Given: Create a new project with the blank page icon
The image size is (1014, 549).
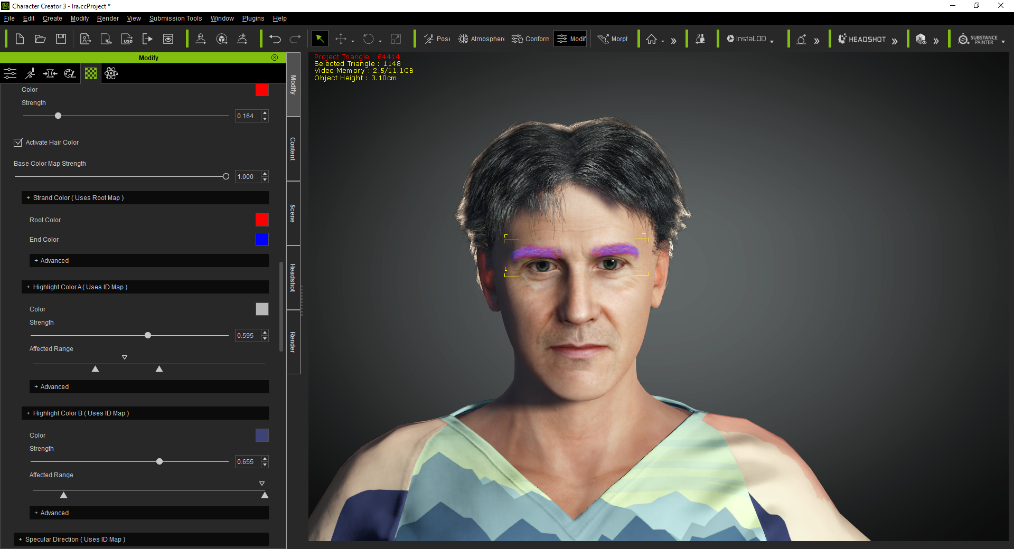Looking at the screenshot, I should point(20,39).
